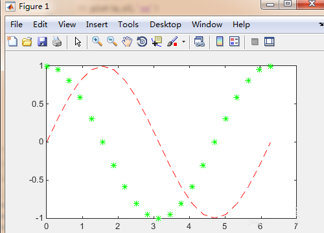Click the Brush/Select Data tool

[x=172, y=41]
